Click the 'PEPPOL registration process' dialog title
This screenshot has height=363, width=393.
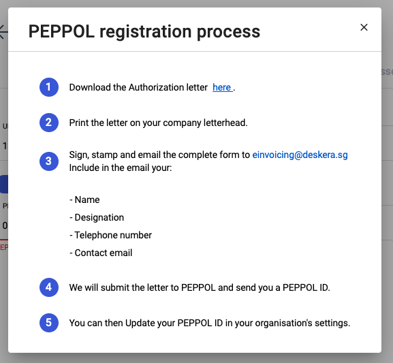click(x=144, y=31)
